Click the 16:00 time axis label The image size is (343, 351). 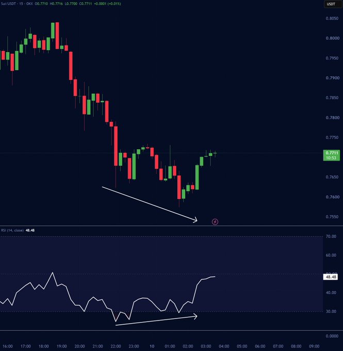[x=8, y=346]
